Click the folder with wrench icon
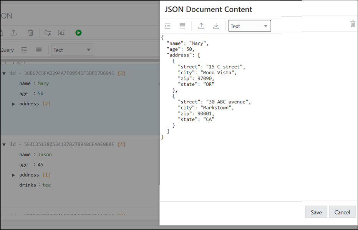Viewport: 358px width, 230px height. 48,33
